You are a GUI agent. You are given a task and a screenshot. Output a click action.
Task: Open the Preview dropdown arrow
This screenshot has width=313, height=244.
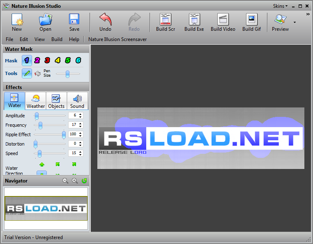295,22
